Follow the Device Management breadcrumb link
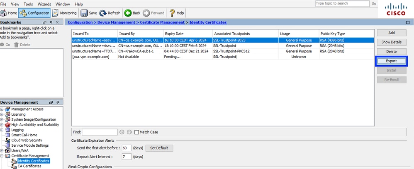414x169 pixels. [x=116, y=22]
